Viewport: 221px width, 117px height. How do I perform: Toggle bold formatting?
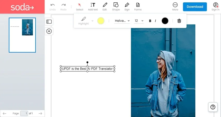(150, 21)
